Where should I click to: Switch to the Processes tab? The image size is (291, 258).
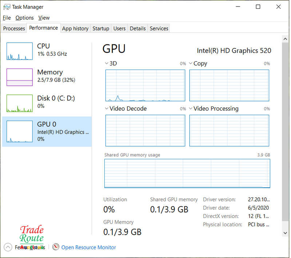point(14,28)
